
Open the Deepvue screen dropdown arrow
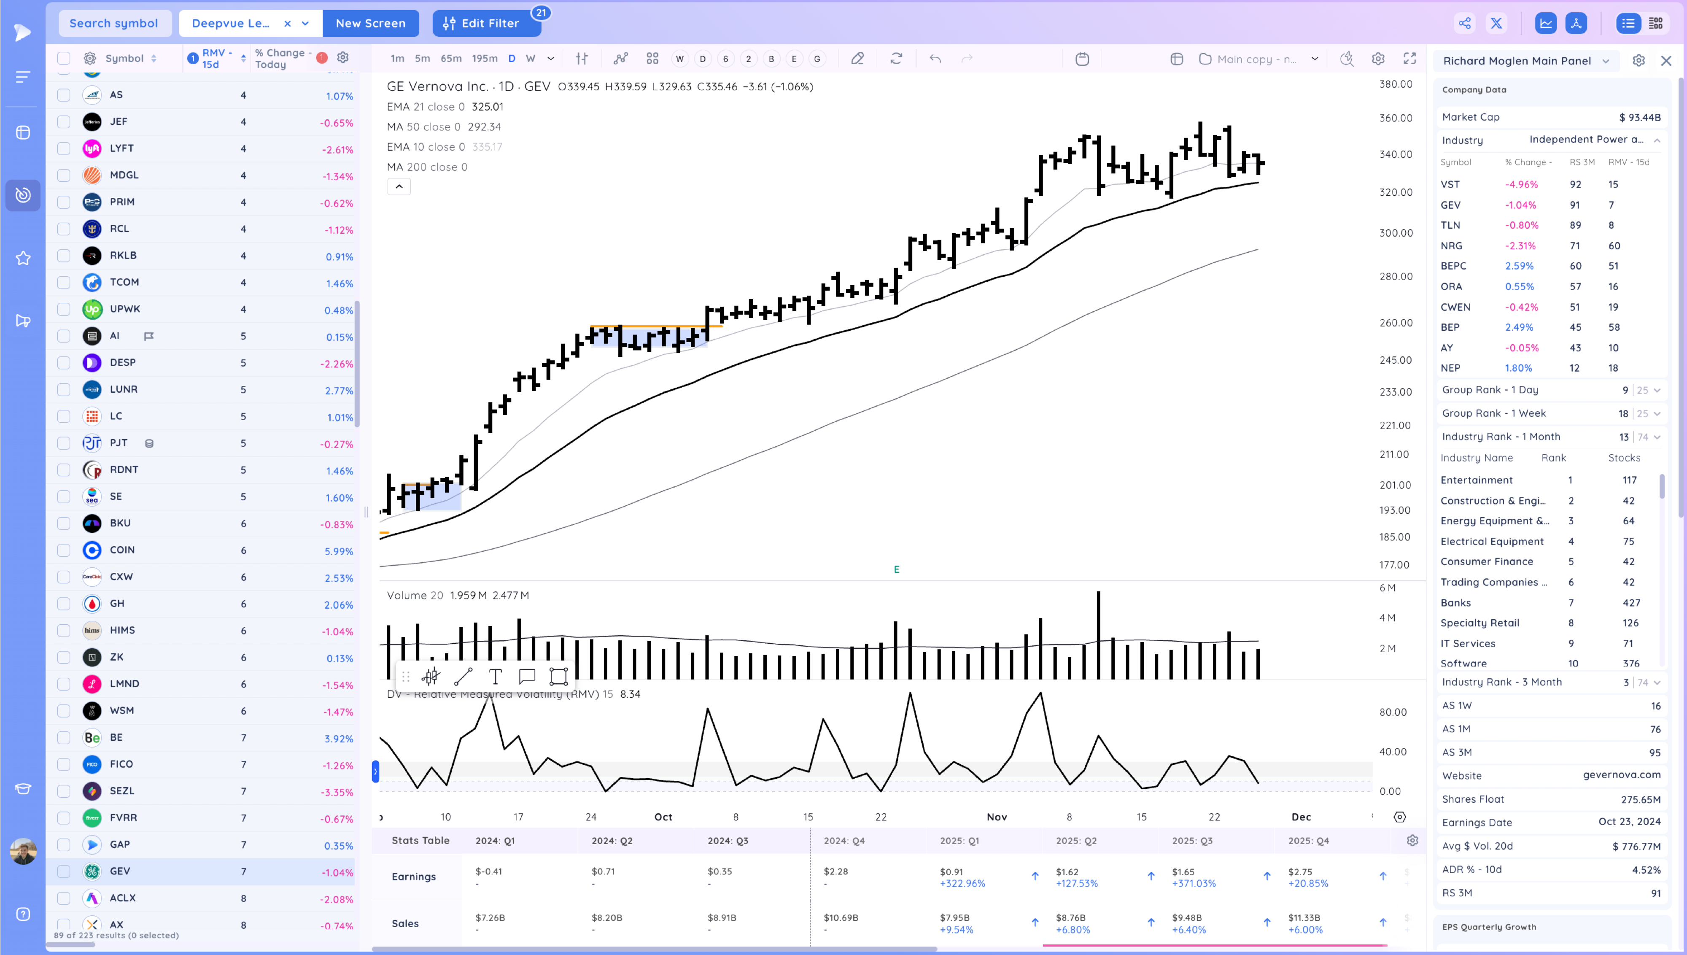coord(305,24)
